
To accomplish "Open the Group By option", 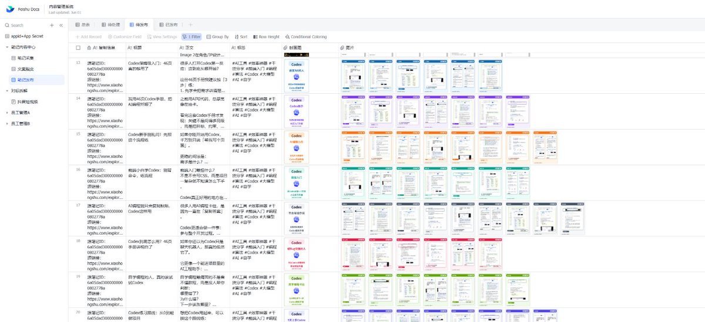I will [217, 36].
